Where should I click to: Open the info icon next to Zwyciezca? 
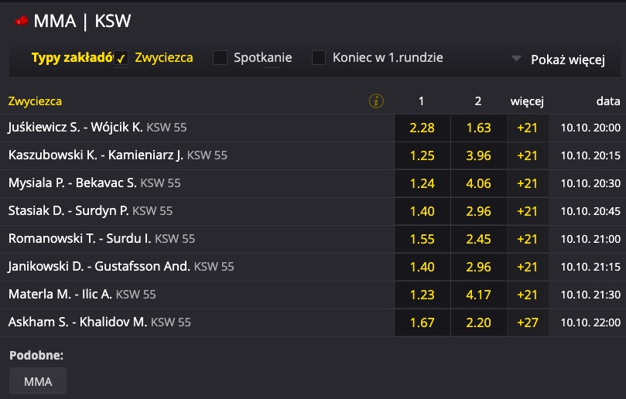(376, 101)
